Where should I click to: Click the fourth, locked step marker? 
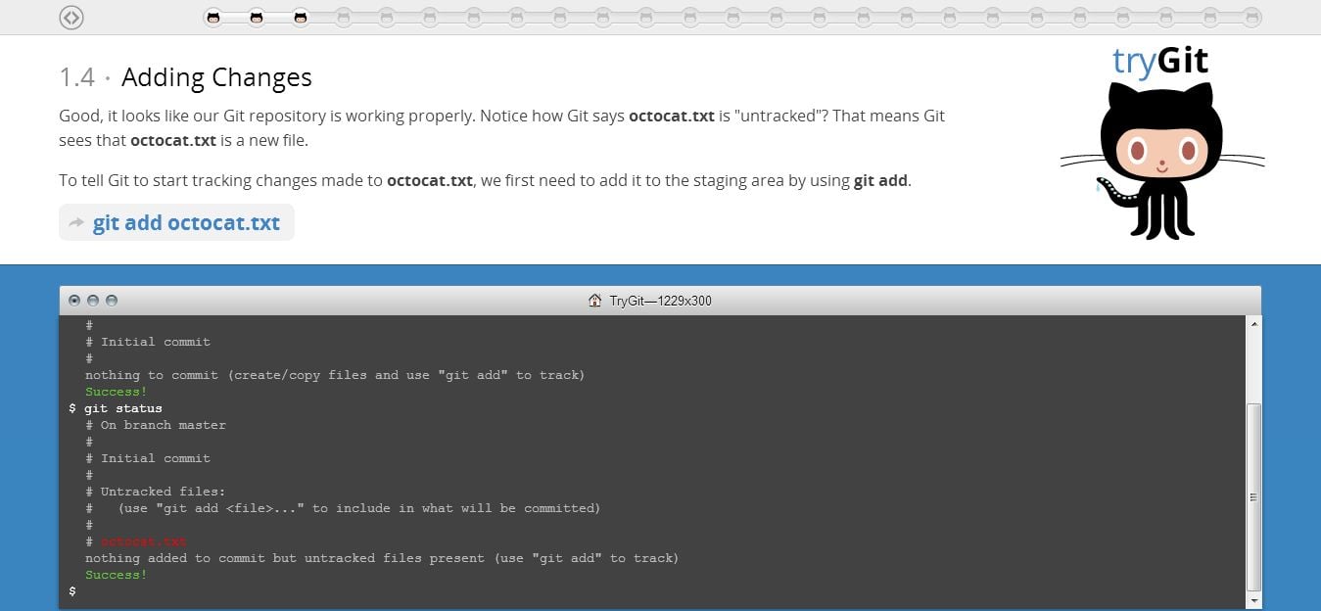(342, 16)
